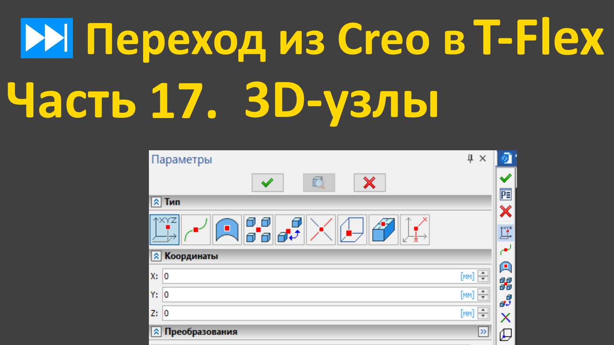614x345 pixels.
Task: Select the node-on-surface type icon
Action: (x=227, y=230)
